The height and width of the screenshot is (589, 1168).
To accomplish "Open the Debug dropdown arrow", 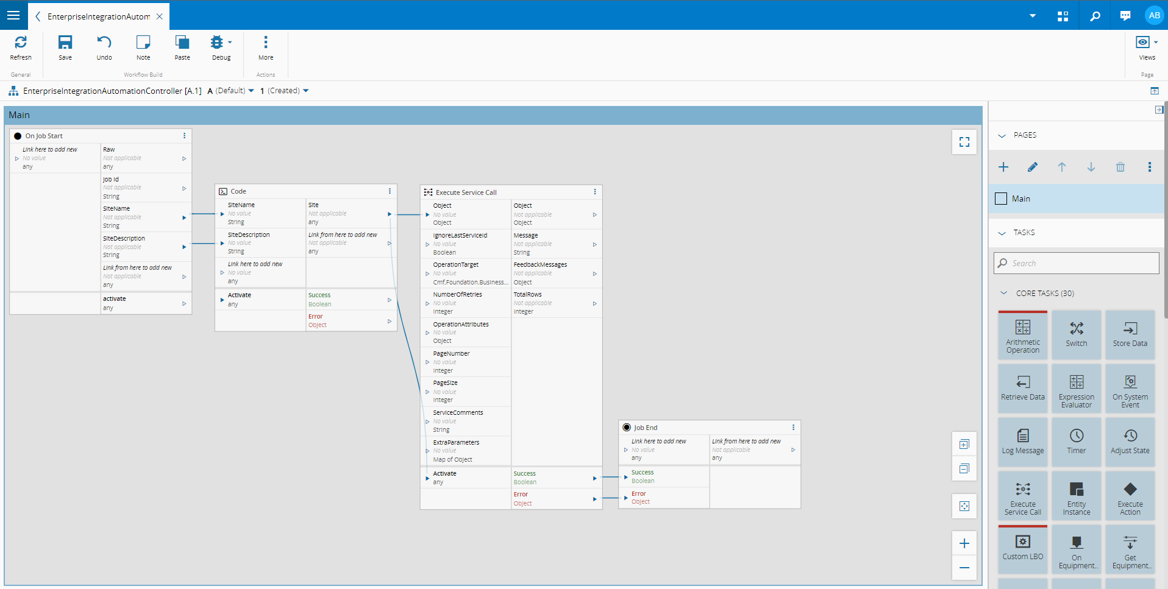I will [x=230, y=43].
